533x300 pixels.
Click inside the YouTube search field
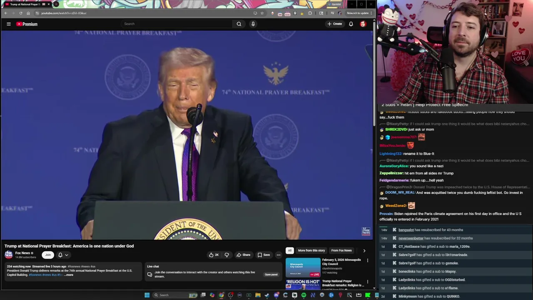point(177,24)
